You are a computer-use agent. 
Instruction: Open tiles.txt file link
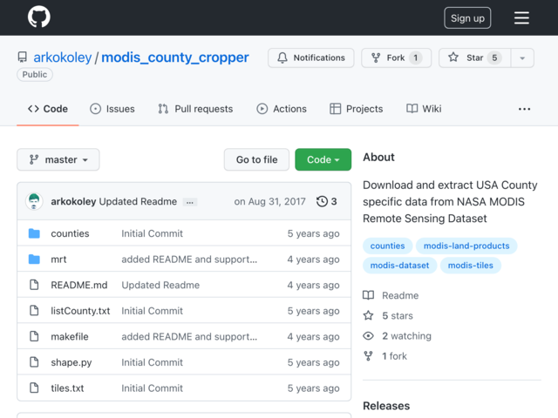coord(67,388)
